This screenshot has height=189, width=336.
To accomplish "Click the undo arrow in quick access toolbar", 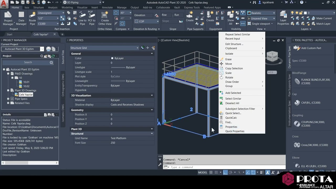I will point(49,2).
